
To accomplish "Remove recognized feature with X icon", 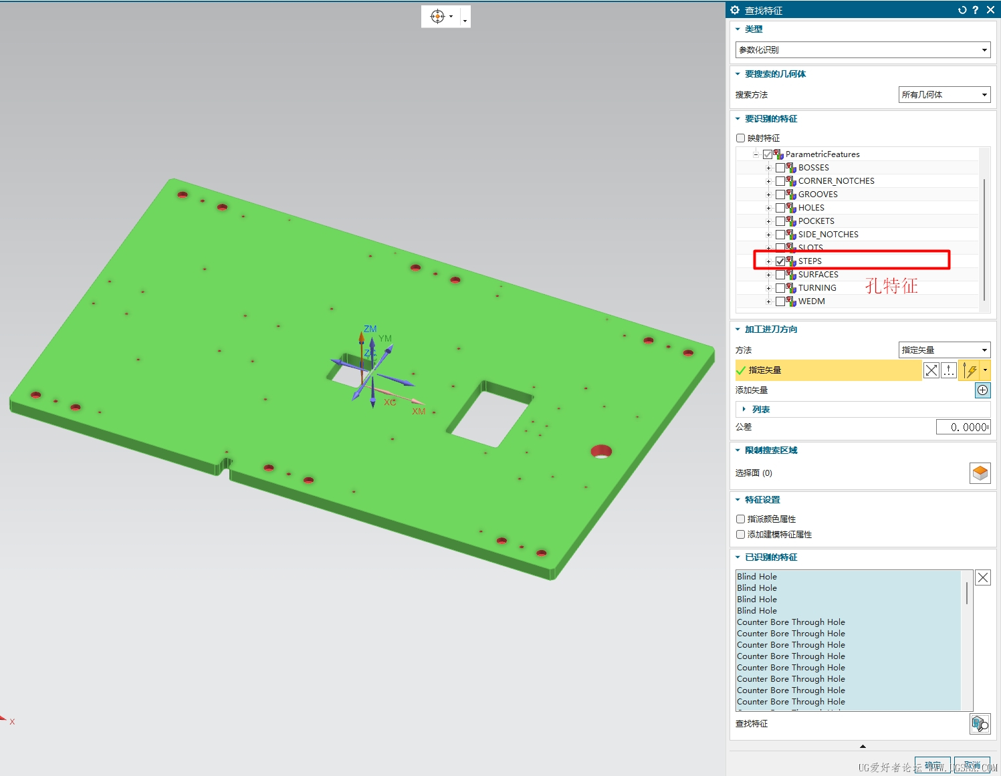I will (x=982, y=577).
